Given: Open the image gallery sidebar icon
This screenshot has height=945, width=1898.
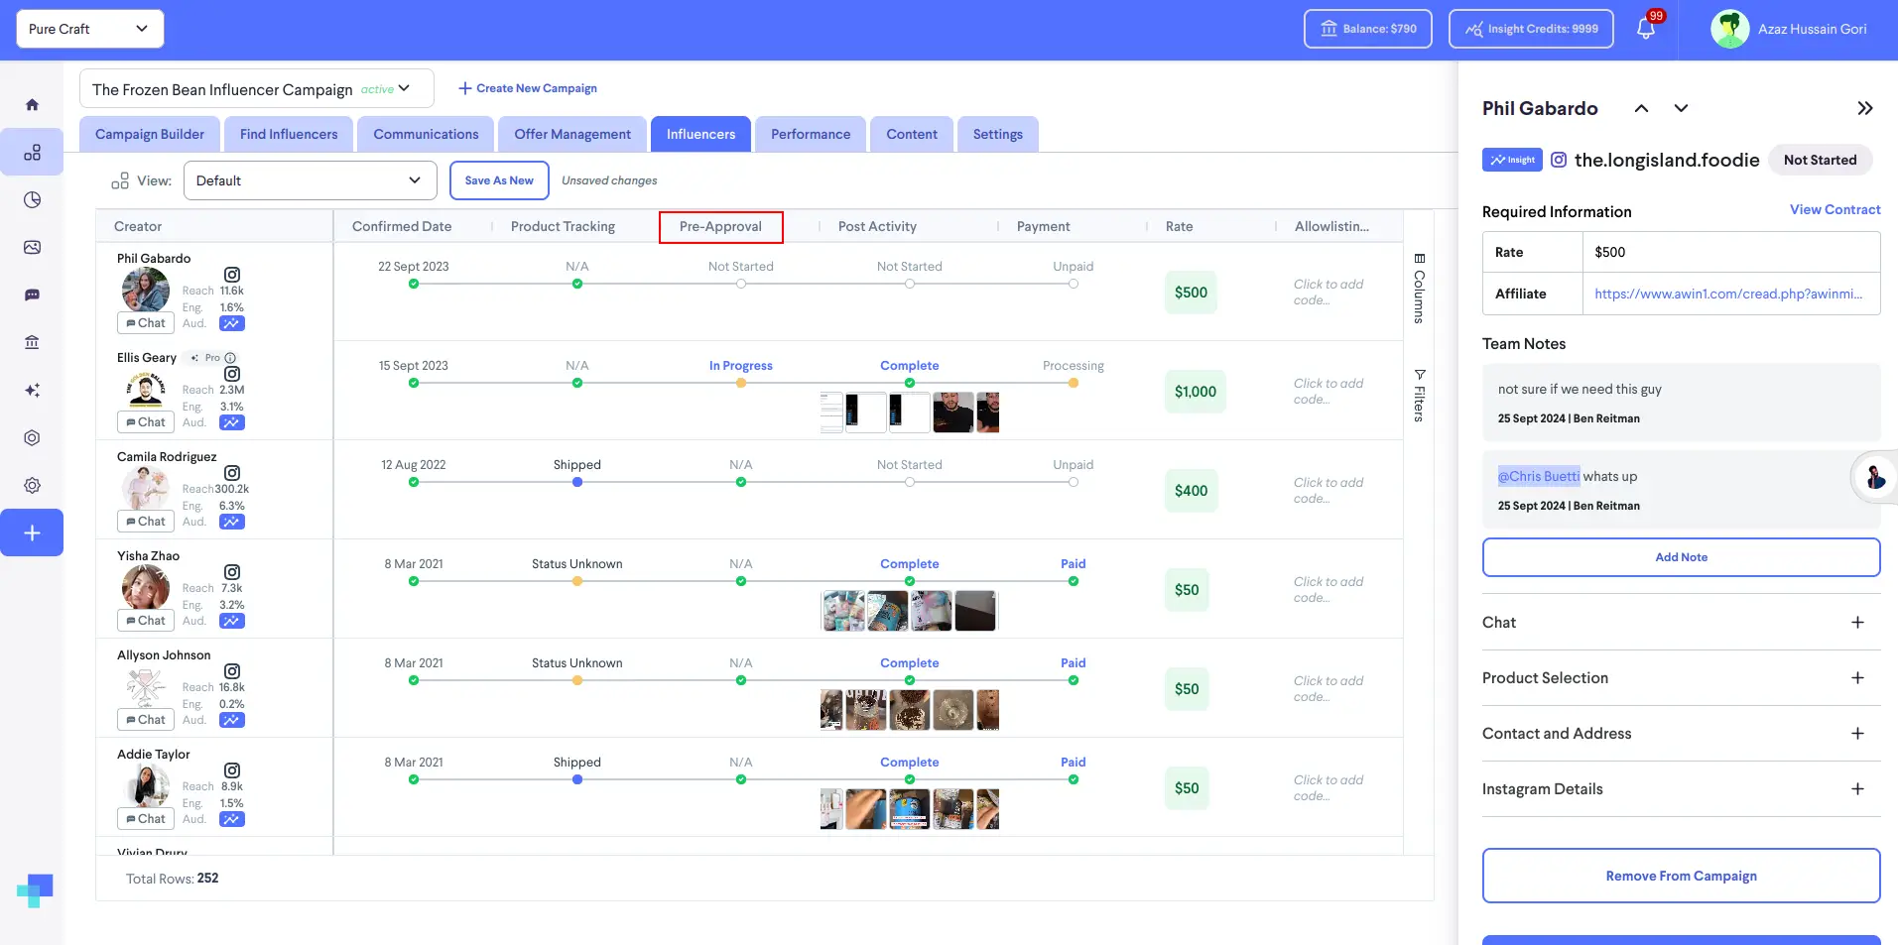Looking at the screenshot, I should (x=32, y=247).
